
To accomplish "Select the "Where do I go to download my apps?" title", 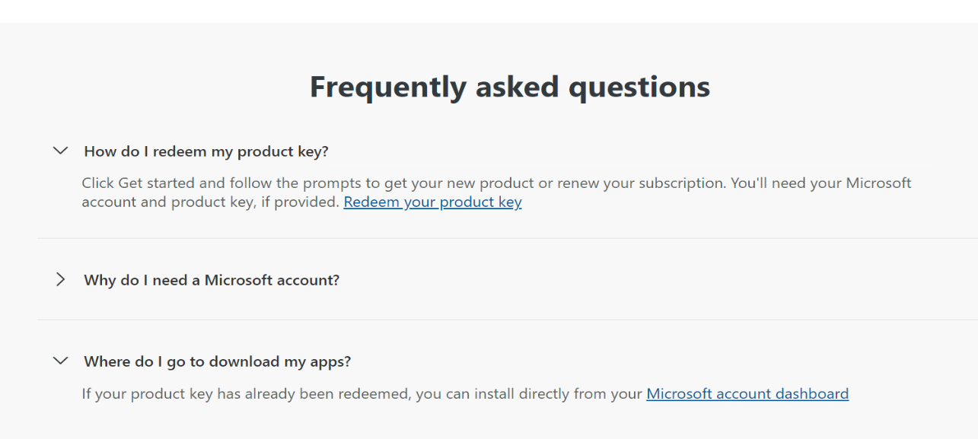I will pos(218,361).
